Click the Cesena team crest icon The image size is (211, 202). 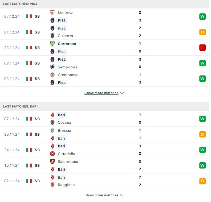pos(52,122)
